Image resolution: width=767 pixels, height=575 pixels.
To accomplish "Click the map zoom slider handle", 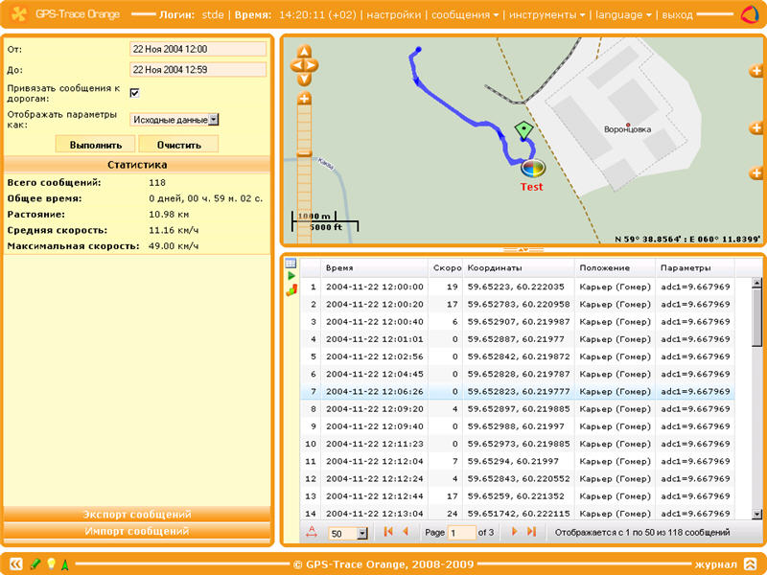I will (304, 154).
